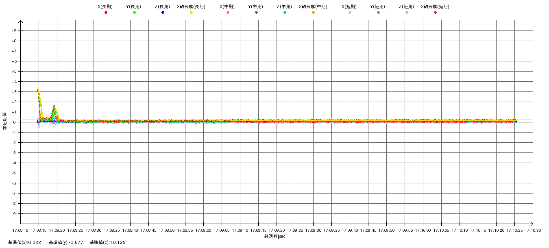Screen dimensions: 549x248
Task: Click the 17:09:00 time axis label
Action: [203, 230]
